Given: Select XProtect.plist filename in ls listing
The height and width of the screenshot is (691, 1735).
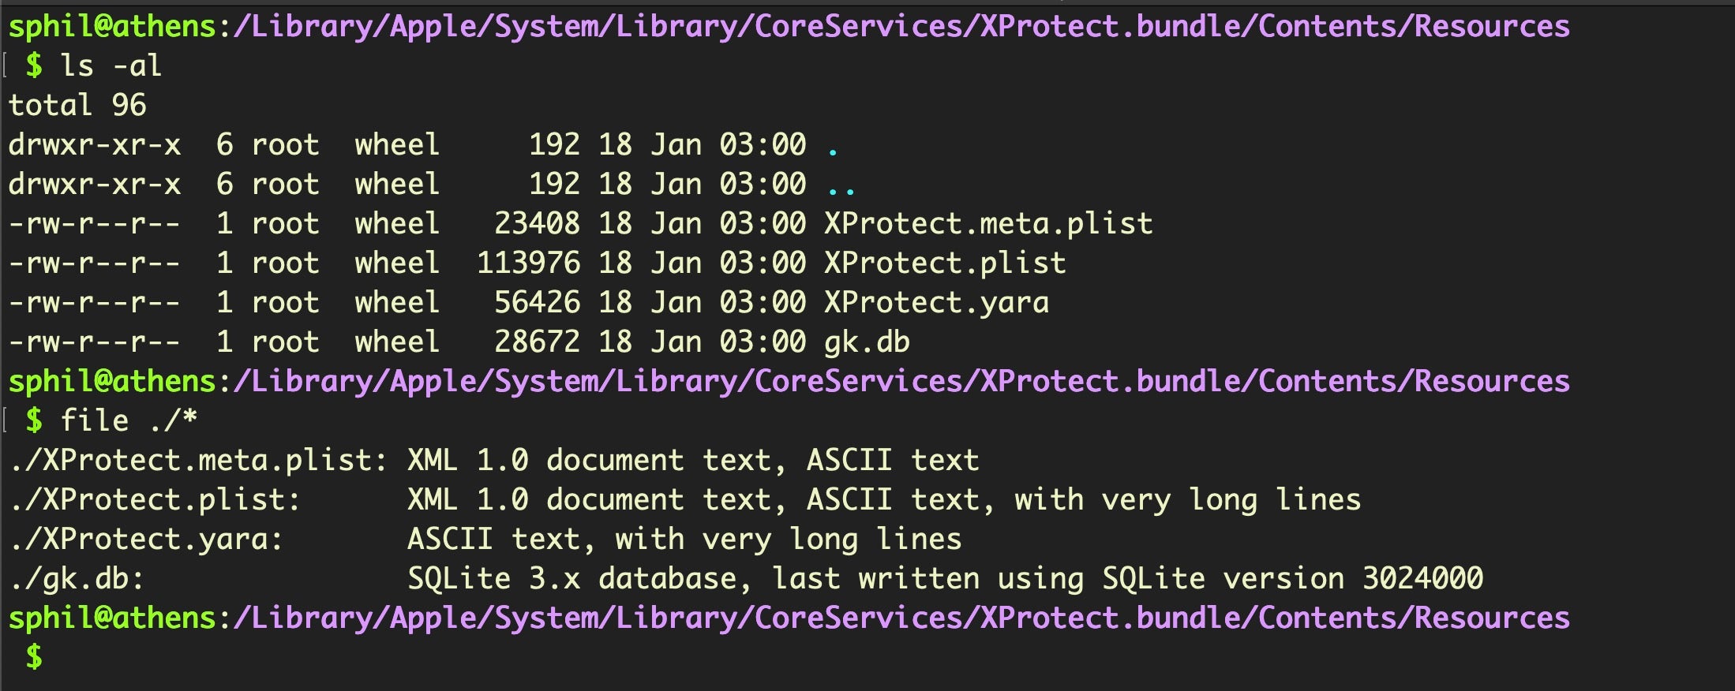Looking at the screenshot, I should pos(944,263).
